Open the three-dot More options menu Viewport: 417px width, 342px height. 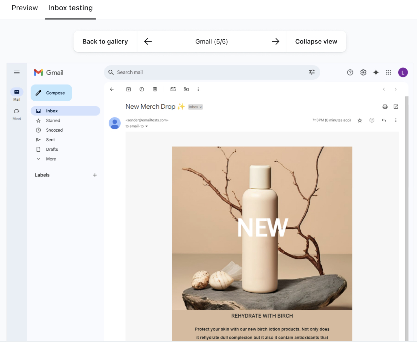pos(198,89)
